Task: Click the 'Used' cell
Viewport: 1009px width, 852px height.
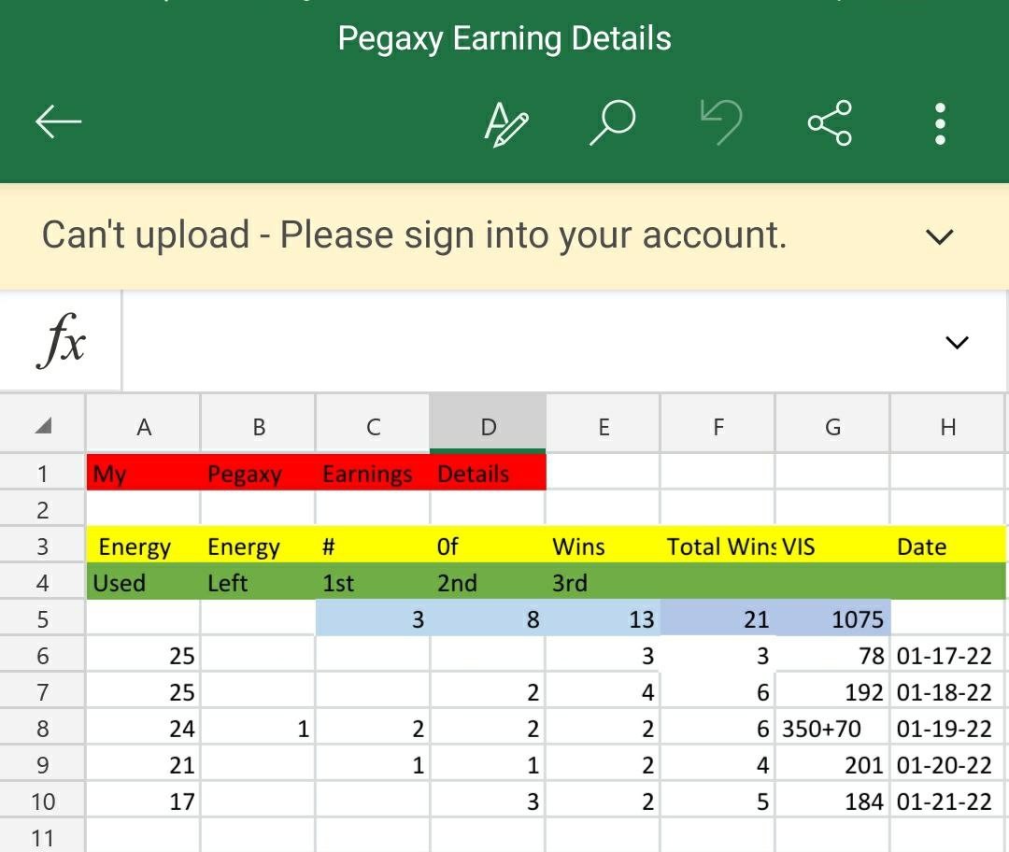Action: pos(144,582)
